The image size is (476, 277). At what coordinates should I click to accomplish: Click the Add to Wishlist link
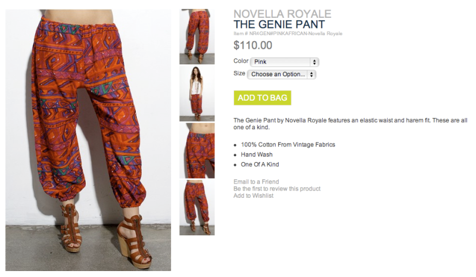pyautogui.click(x=253, y=196)
